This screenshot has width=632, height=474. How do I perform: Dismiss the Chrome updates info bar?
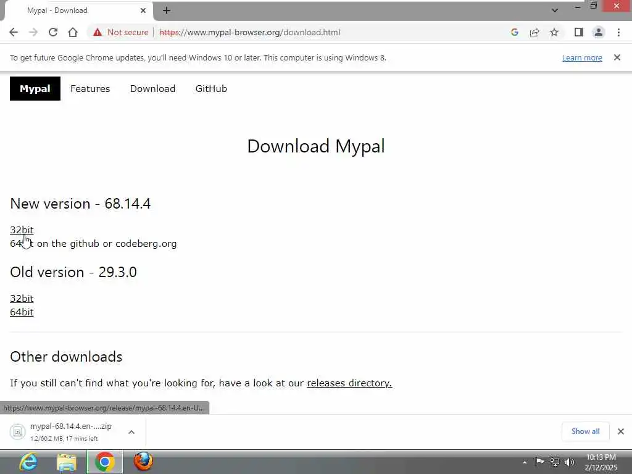coord(617,57)
